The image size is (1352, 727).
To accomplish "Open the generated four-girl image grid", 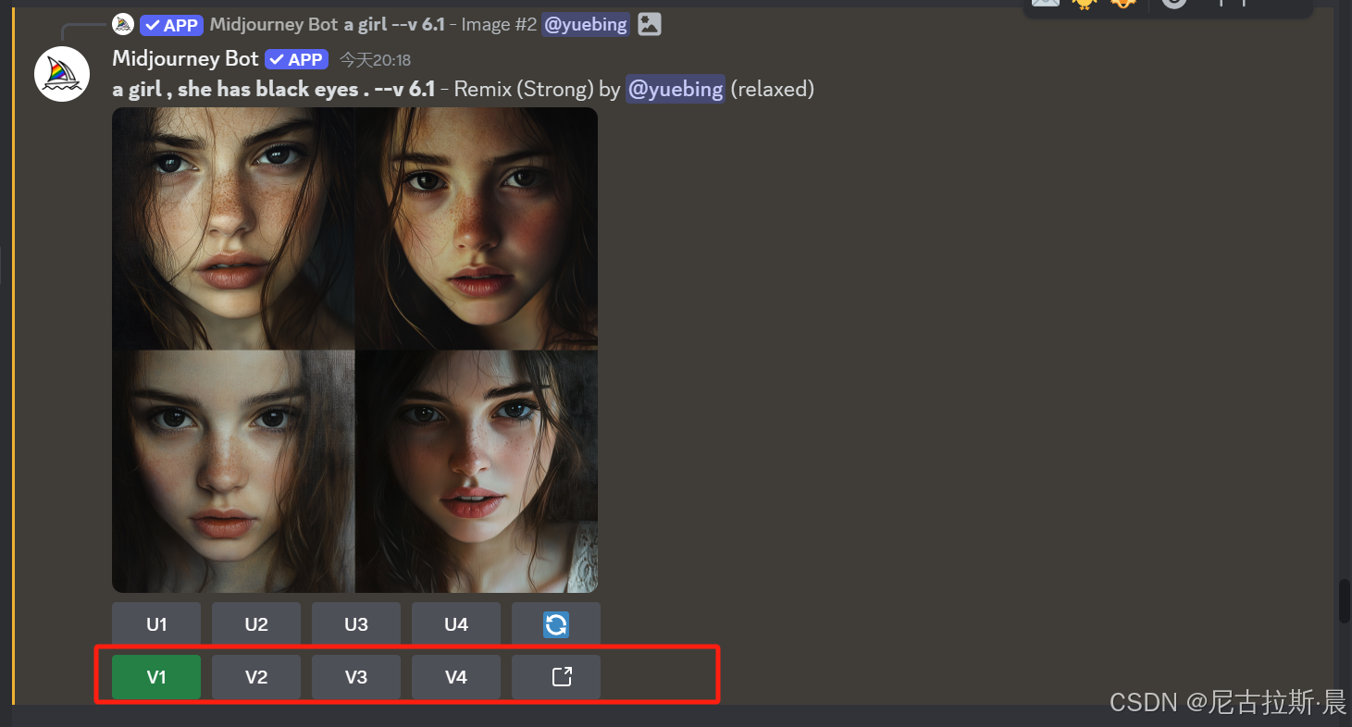I will pyautogui.click(x=354, y=350).
